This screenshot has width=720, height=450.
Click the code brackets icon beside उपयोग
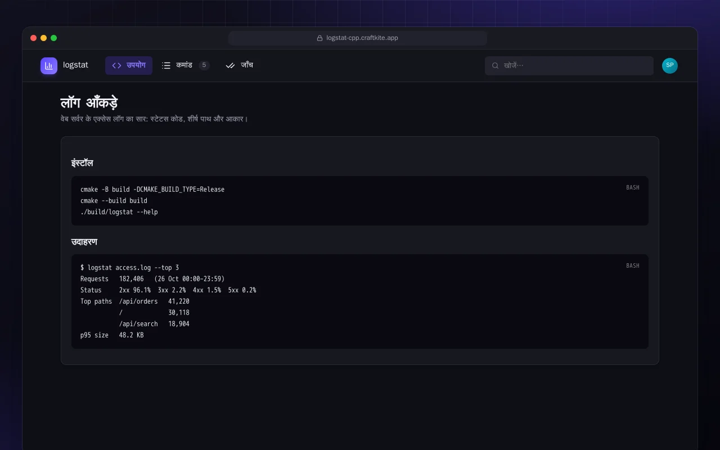click(x=116, y=65)
